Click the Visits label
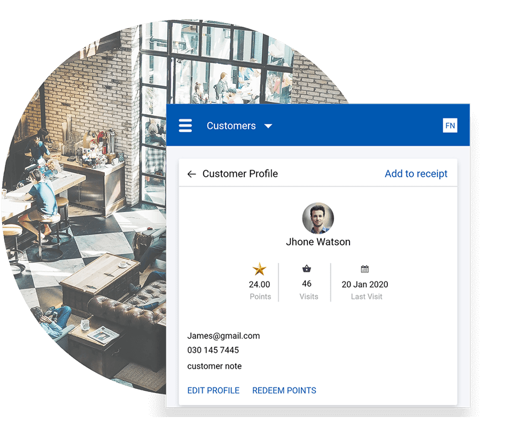 pyautogui.click(x=309, y=296)
